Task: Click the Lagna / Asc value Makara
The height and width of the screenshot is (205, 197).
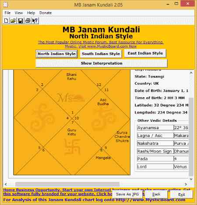Action: 181,136
